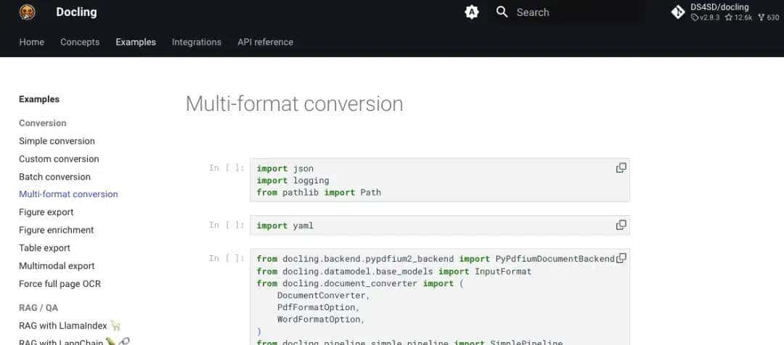The image size is (784, 345).
Task: Toggle the light/dark color scheme icon
Action: (x=472, y=12)
